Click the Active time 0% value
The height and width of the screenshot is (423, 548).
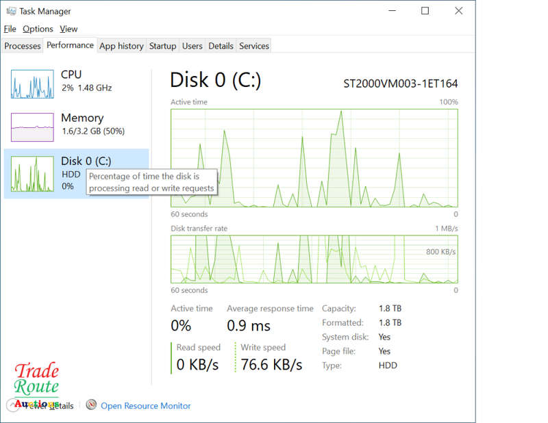[181, 326]
